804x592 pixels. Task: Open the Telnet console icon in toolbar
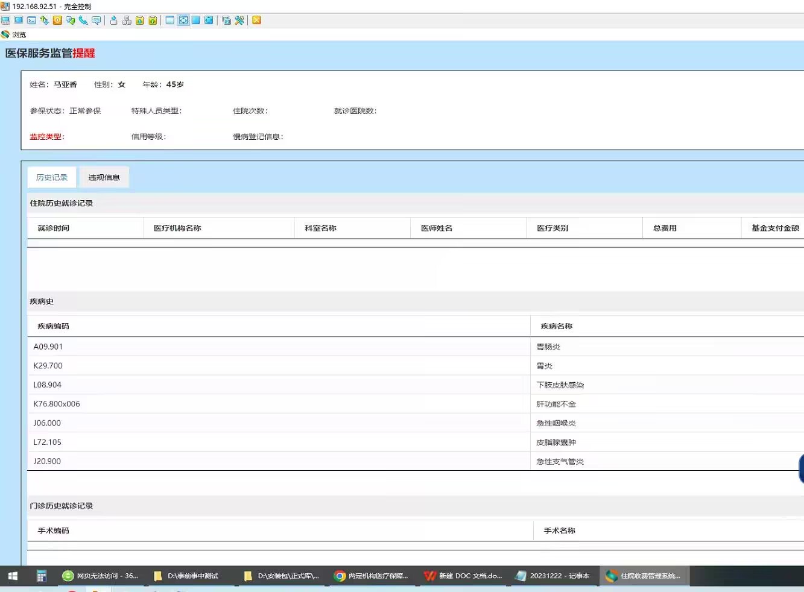[x=31, y=20]
